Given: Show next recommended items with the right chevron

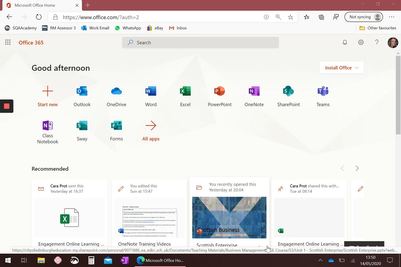Looking at the screenshot, I should tap(357, 168).
